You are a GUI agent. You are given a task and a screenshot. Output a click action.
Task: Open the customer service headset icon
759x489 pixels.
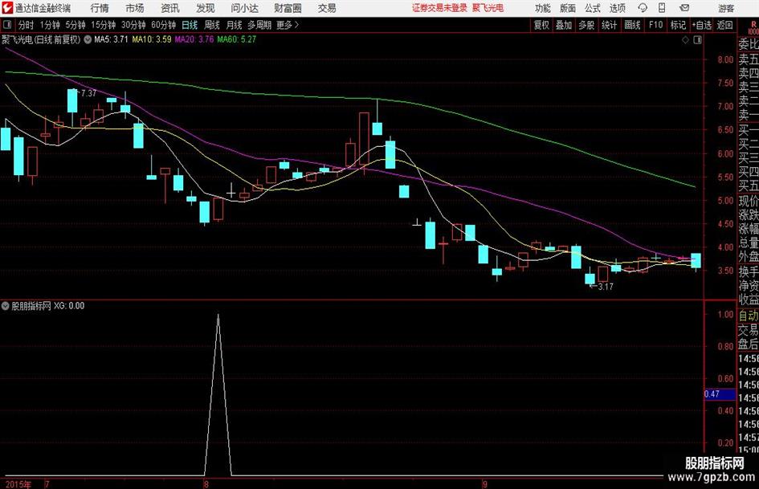[643, 8]
